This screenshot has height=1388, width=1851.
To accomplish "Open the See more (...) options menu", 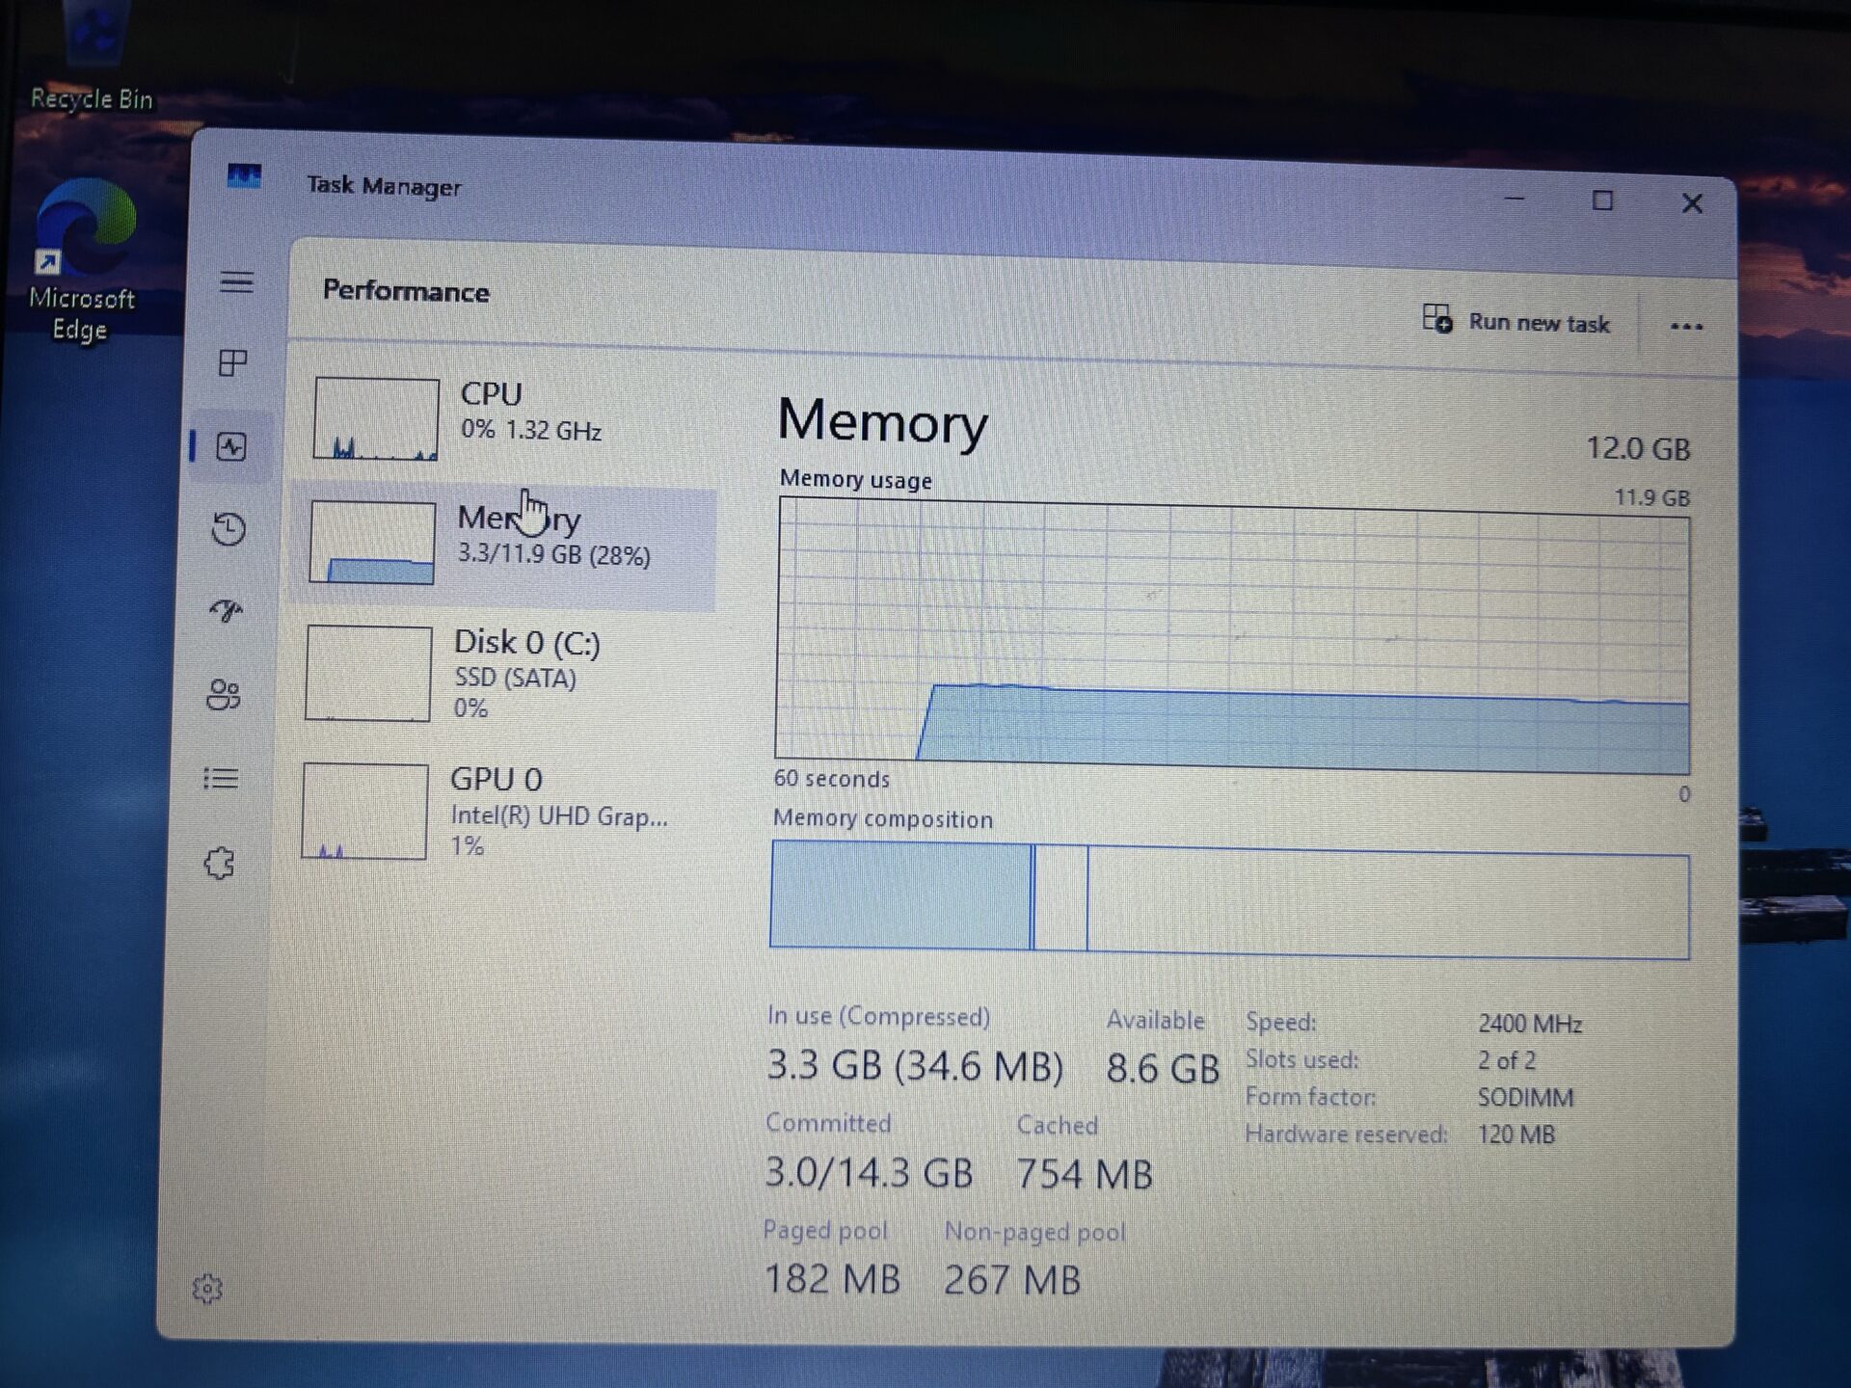I will [x=1685, y=326].
